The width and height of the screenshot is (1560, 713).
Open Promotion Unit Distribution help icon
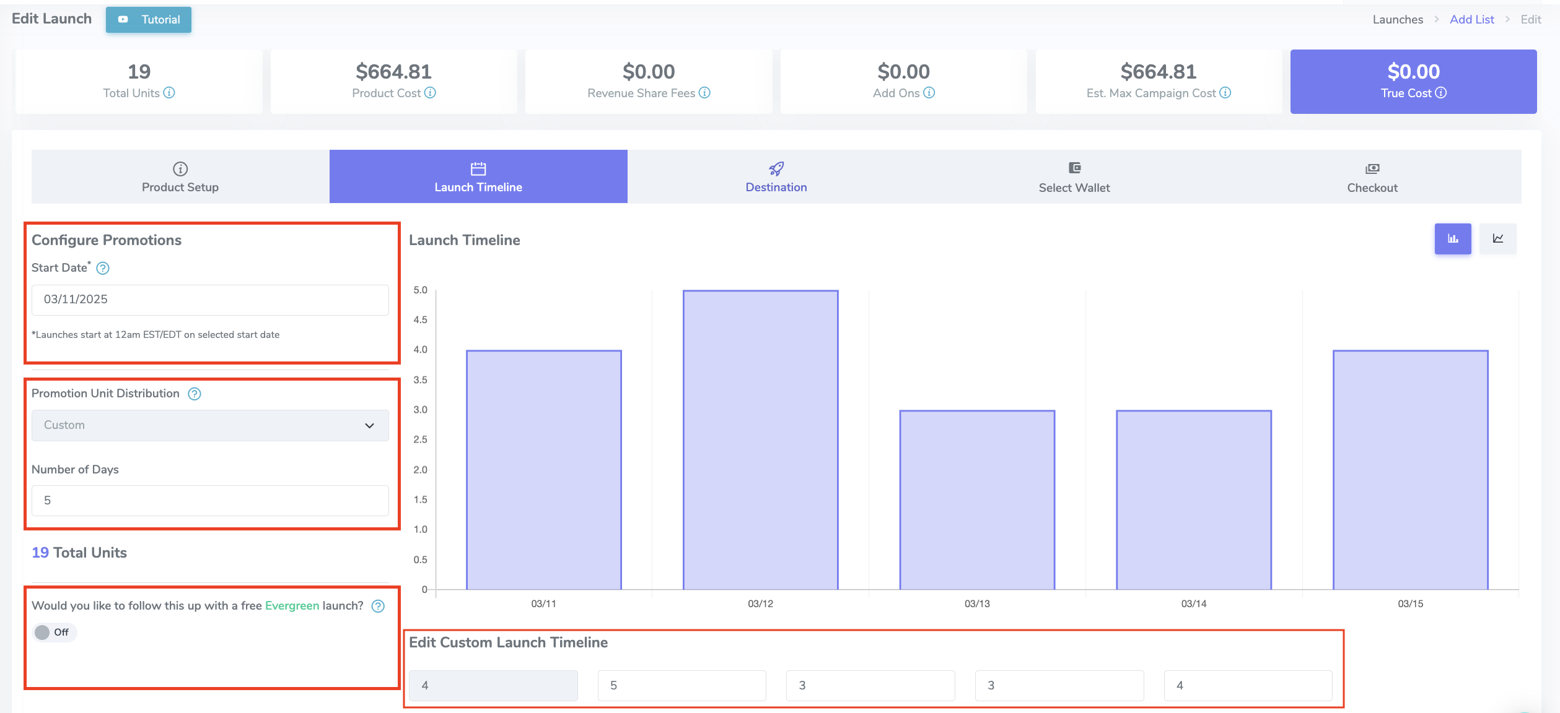tap(195, 394)
